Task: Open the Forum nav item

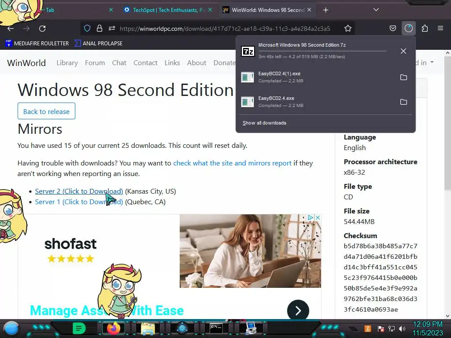Action: (95, 62)
